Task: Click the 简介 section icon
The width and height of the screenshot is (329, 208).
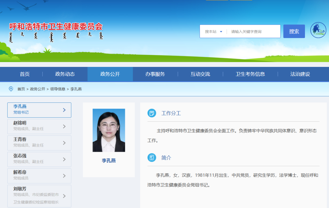Action: click(152, 158)
